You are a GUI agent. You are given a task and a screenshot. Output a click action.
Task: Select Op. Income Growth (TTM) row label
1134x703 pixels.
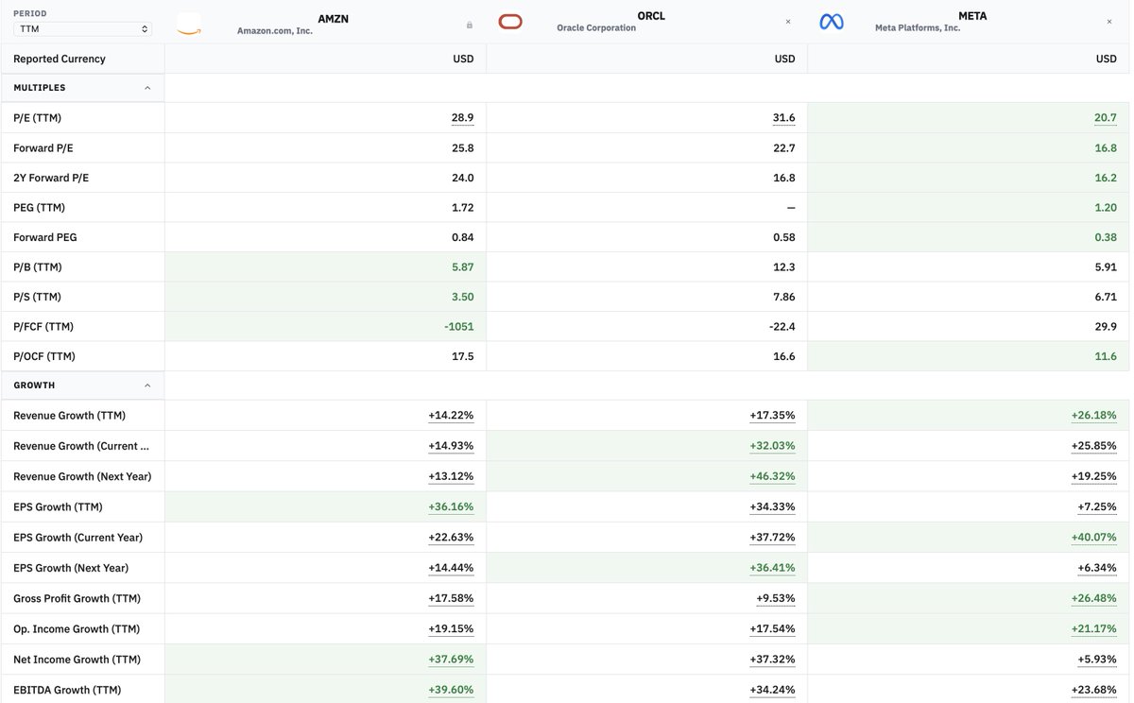[77, 629]
